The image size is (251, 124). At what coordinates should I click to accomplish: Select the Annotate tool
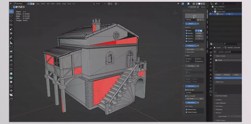tap(11, 38)
